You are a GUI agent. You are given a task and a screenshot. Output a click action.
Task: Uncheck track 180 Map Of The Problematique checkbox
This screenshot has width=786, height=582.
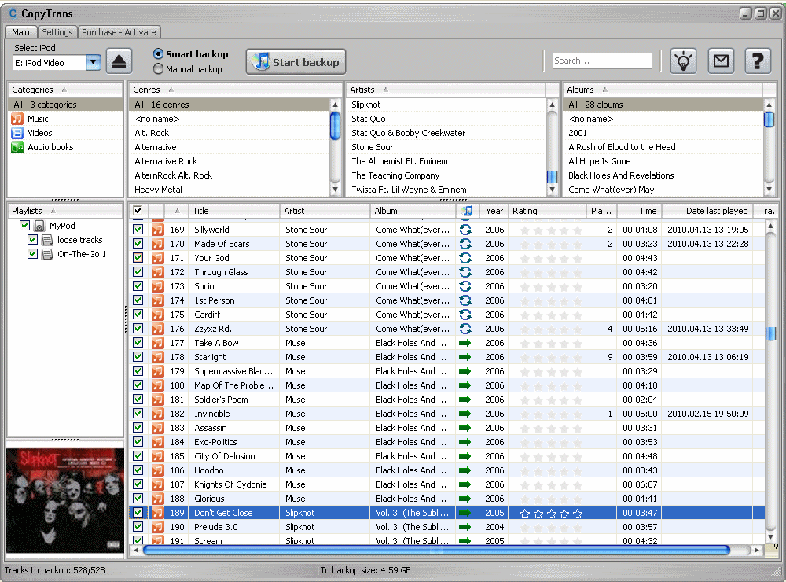point(138,385)
